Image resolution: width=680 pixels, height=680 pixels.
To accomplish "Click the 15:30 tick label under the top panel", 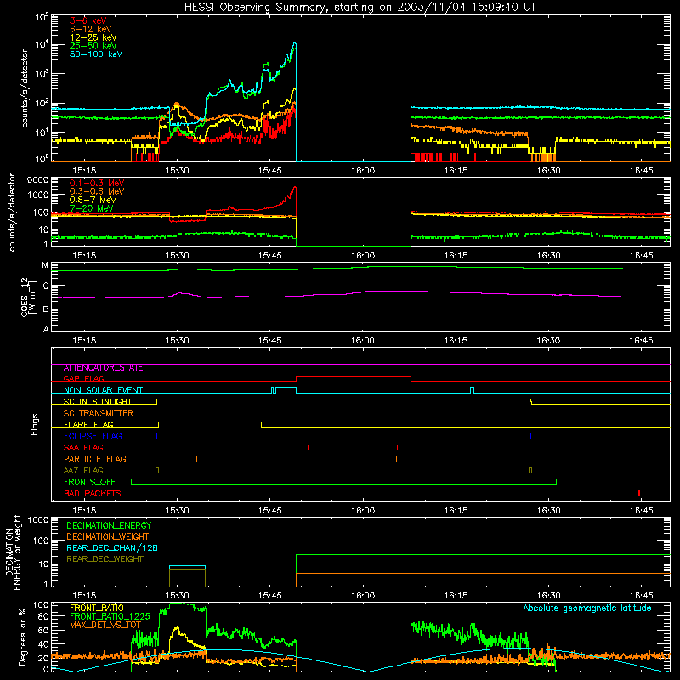I will coord(177,171).
